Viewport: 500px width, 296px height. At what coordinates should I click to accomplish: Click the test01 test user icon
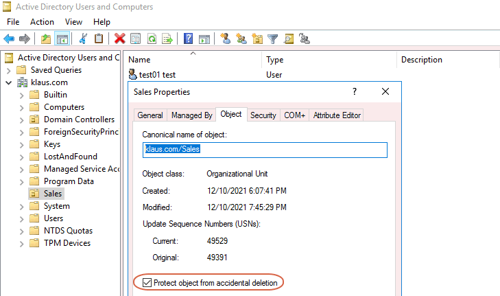point(132,74)
